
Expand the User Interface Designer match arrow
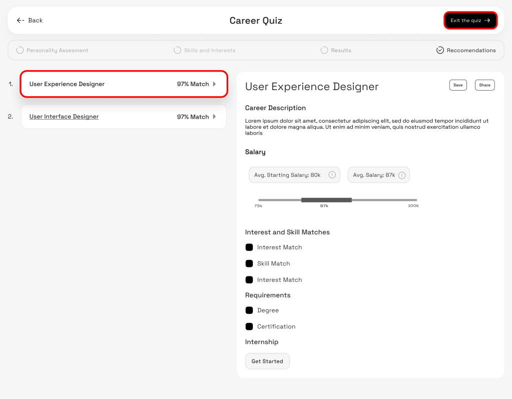pyautogui.click(x=215, y=117)
